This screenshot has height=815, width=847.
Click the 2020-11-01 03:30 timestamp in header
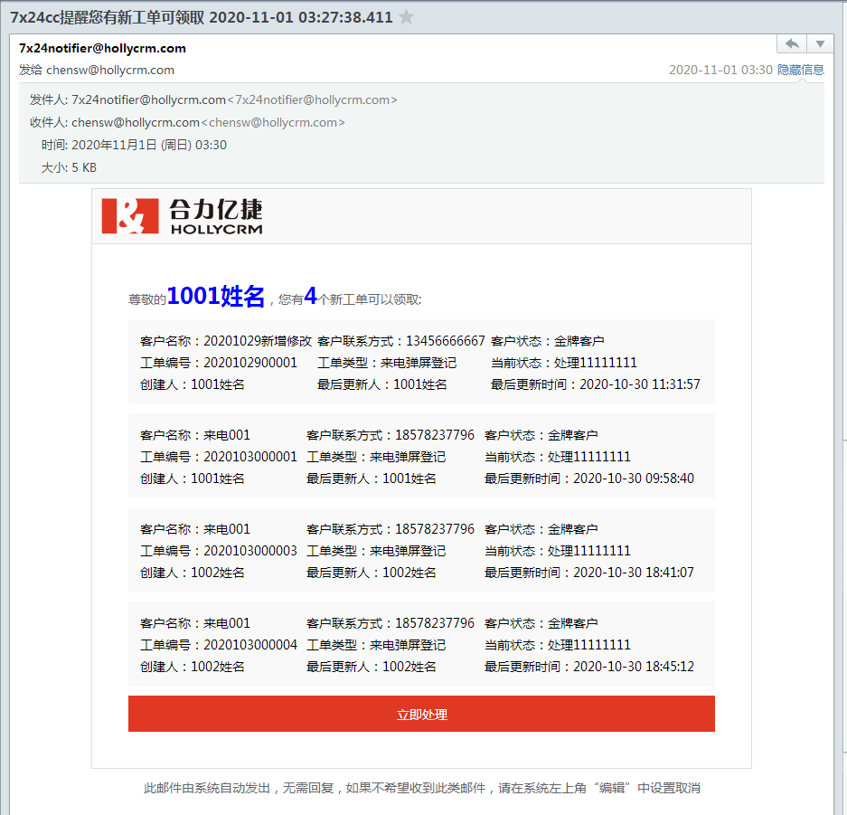point(720,70)
